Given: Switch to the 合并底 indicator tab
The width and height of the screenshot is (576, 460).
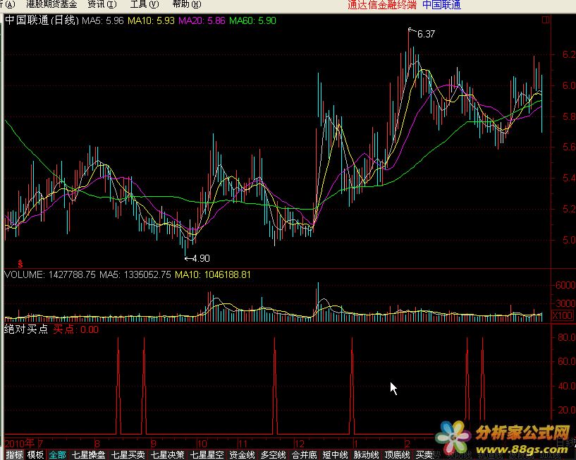Looking at the screenshot, I should pos(305,455).
